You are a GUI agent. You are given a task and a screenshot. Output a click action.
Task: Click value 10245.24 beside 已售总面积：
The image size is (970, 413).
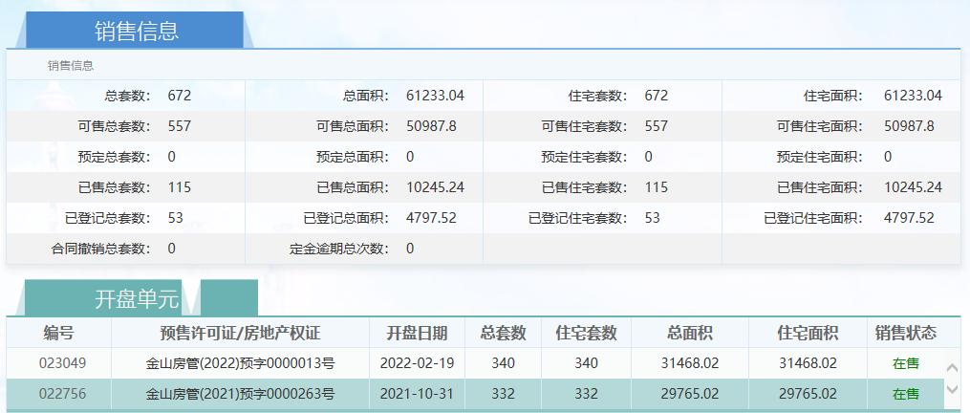coord(435,187)
